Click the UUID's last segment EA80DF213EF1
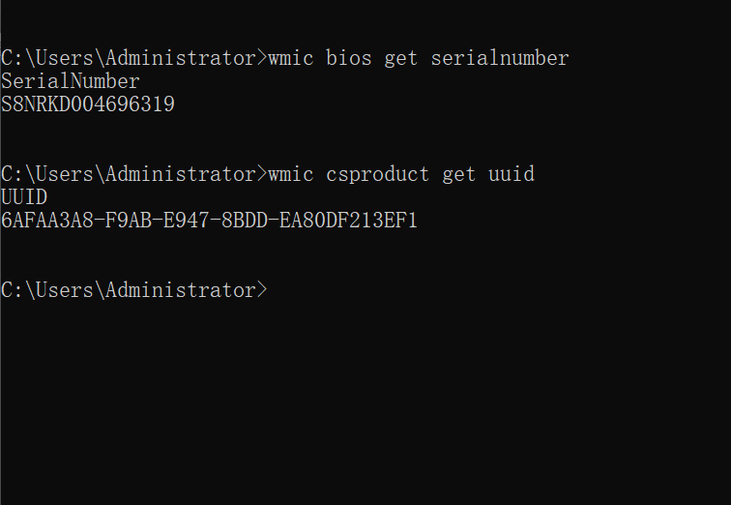This screenshot has height=505, width=731. click(348, 221)
